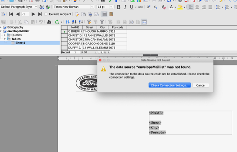Image resolution: width=237 pixels, height=152 pixels.
Task: Toggle strikethrough formatting
Action: click(140, 7)
